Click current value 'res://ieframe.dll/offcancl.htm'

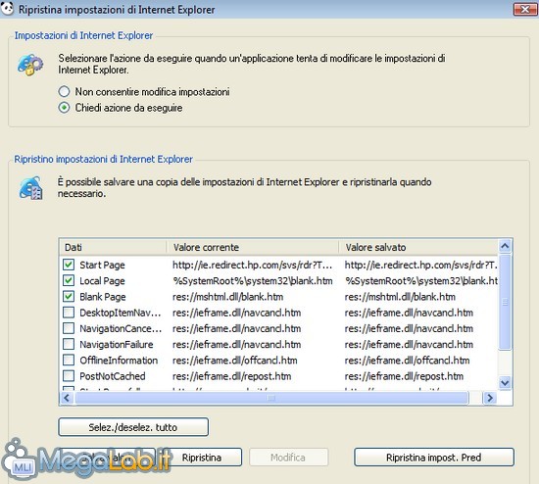(x=235, y=361)
